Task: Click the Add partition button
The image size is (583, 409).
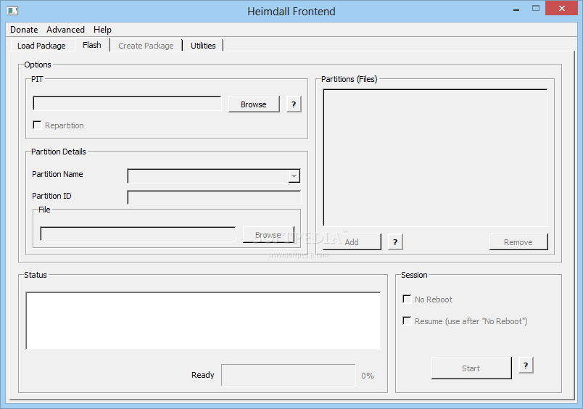Action: pyautogui.click(x=352, y=242)
